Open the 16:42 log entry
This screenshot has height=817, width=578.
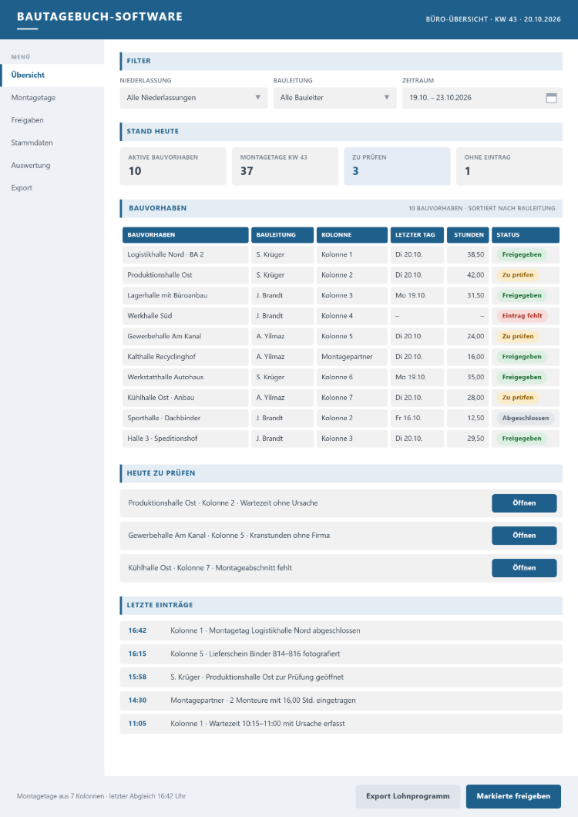click(x=341, y=630)
